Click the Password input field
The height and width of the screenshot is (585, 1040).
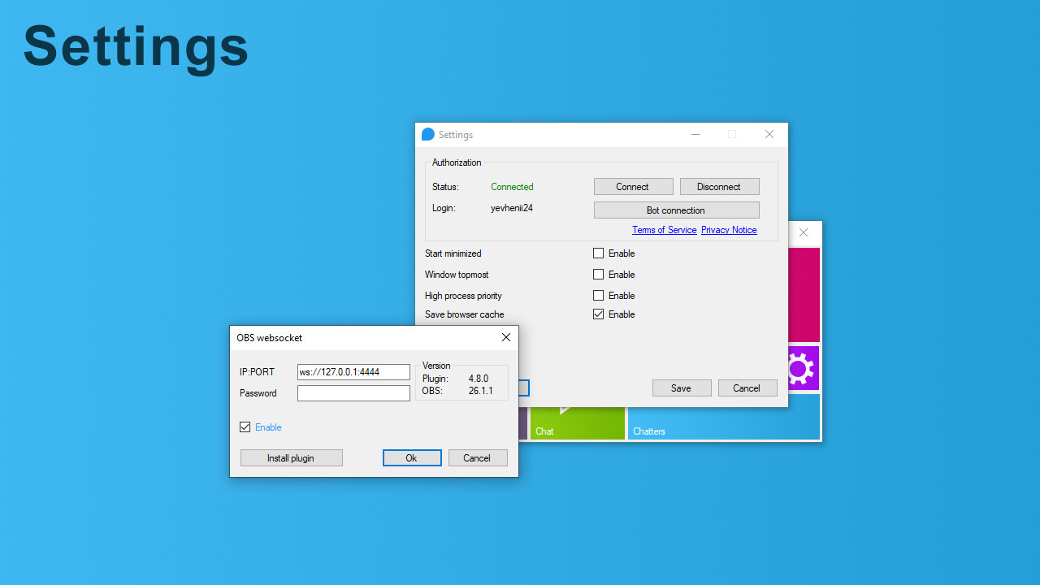(353, 392)
